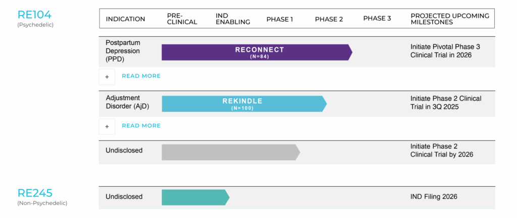The width and height of the screenshot is (517, 218).
Task: Click the blue REKINDLE progress bar
Action: coord(244,104)
